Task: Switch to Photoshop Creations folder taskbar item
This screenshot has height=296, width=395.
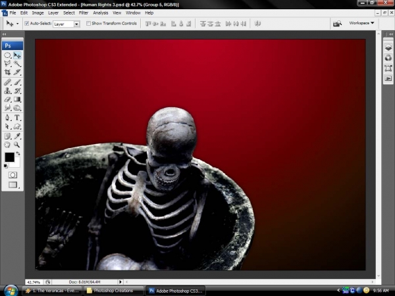Action: (113, 291)
